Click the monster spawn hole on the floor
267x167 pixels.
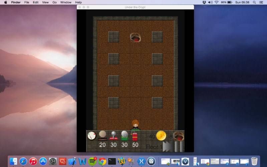click(135, 37)
